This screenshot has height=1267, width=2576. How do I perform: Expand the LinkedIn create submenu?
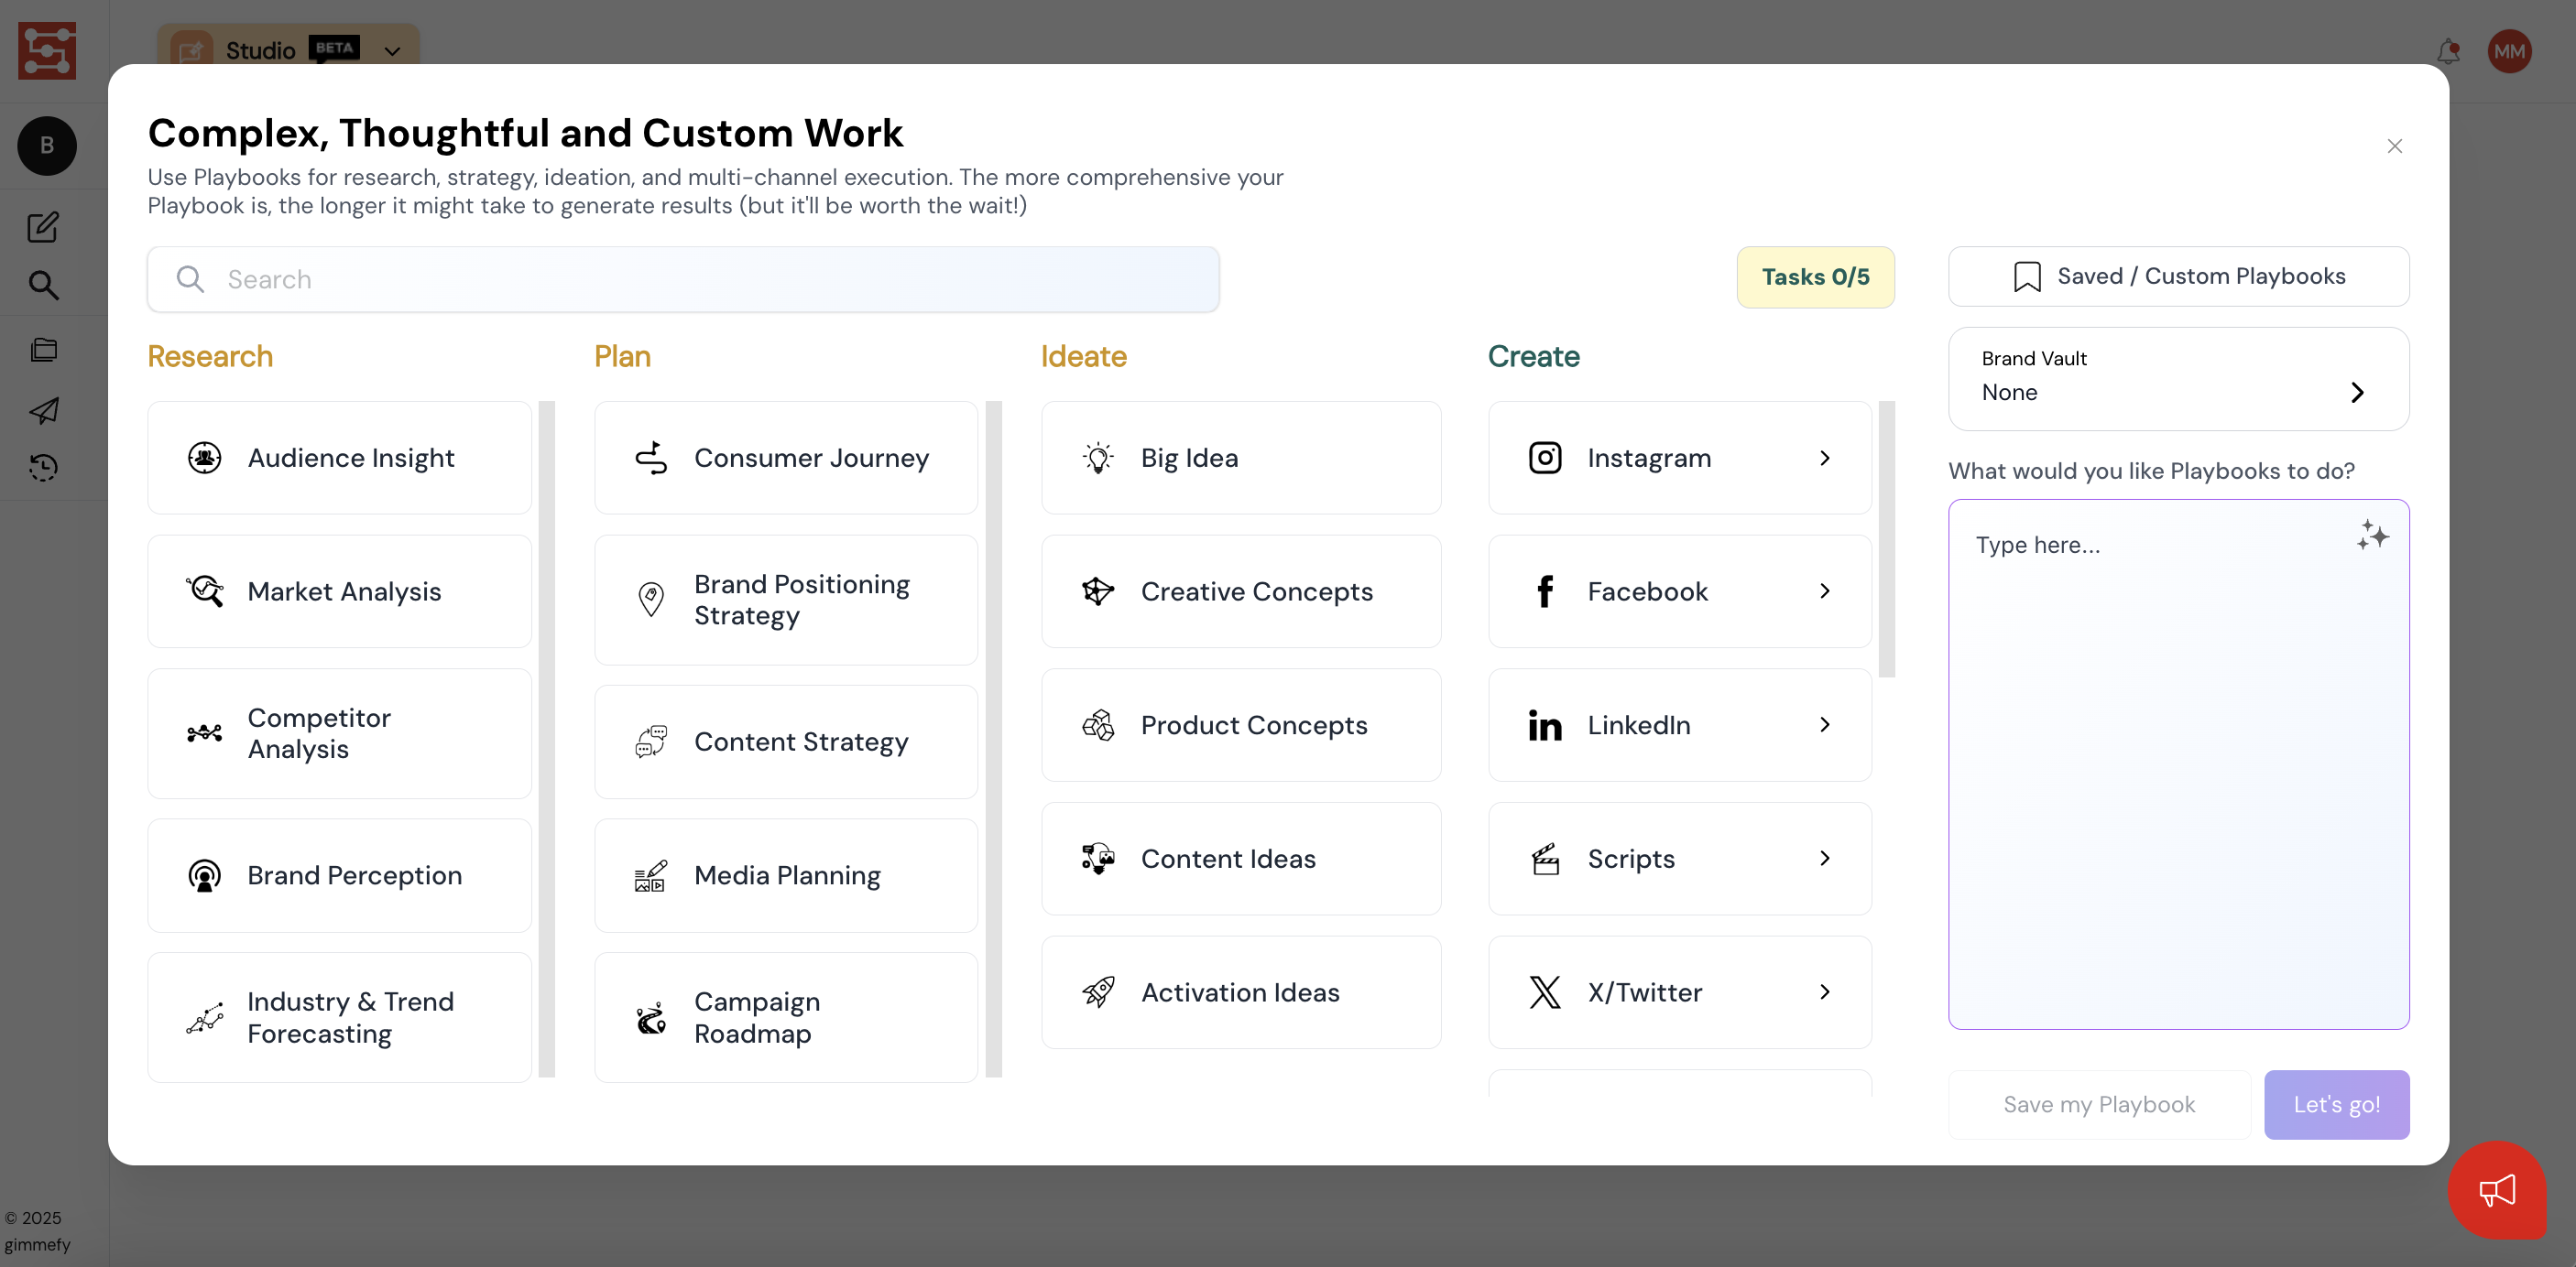click(x=1824, y=724)
